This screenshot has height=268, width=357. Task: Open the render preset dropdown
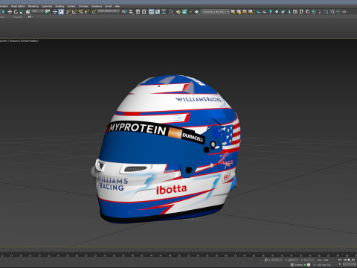pyautogui.click(x=216, y=12)
